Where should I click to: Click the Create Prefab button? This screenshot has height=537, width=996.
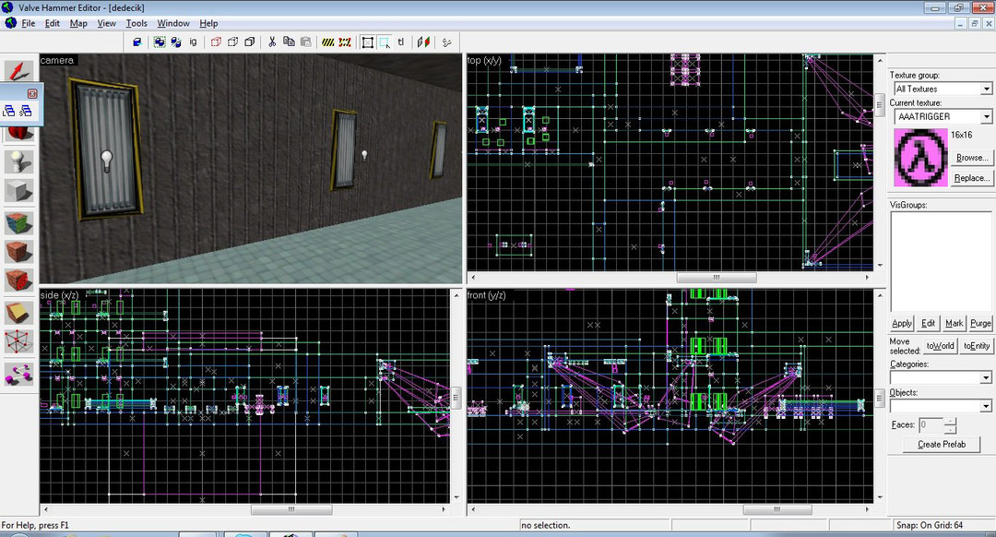tap(942, 444)
